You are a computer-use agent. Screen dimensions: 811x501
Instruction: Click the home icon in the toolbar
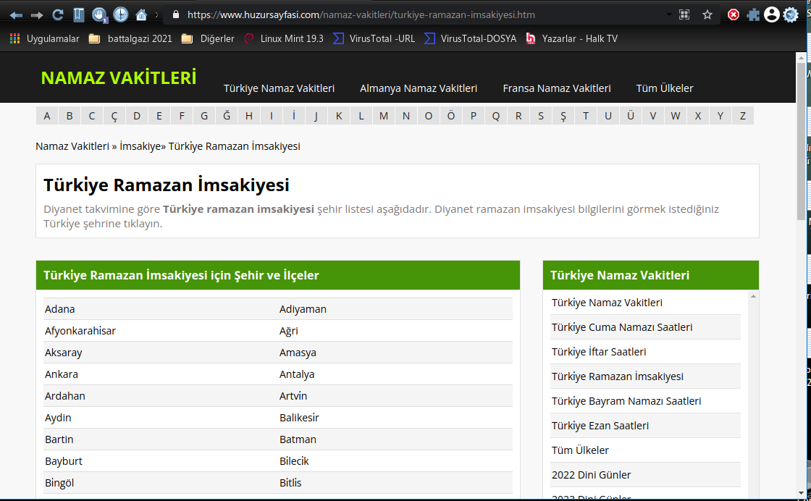(141, 14)
